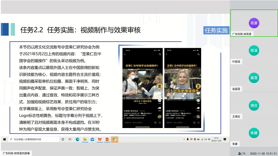This screenshot has height=156, width=278.
Task: Select participant avatar 德庄
Action: coord(254,106)
